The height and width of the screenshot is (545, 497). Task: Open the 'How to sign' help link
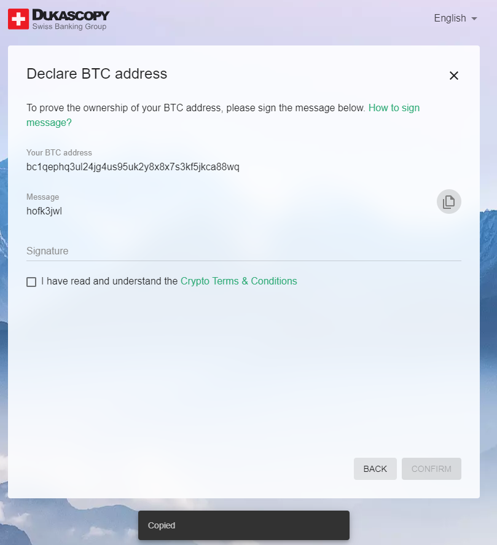394,108
